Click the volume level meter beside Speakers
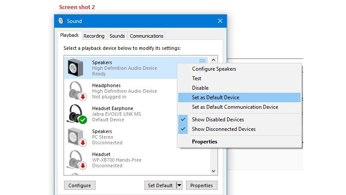Image resolution: width=346 pixels, height=195 pixels. [202, 61]
